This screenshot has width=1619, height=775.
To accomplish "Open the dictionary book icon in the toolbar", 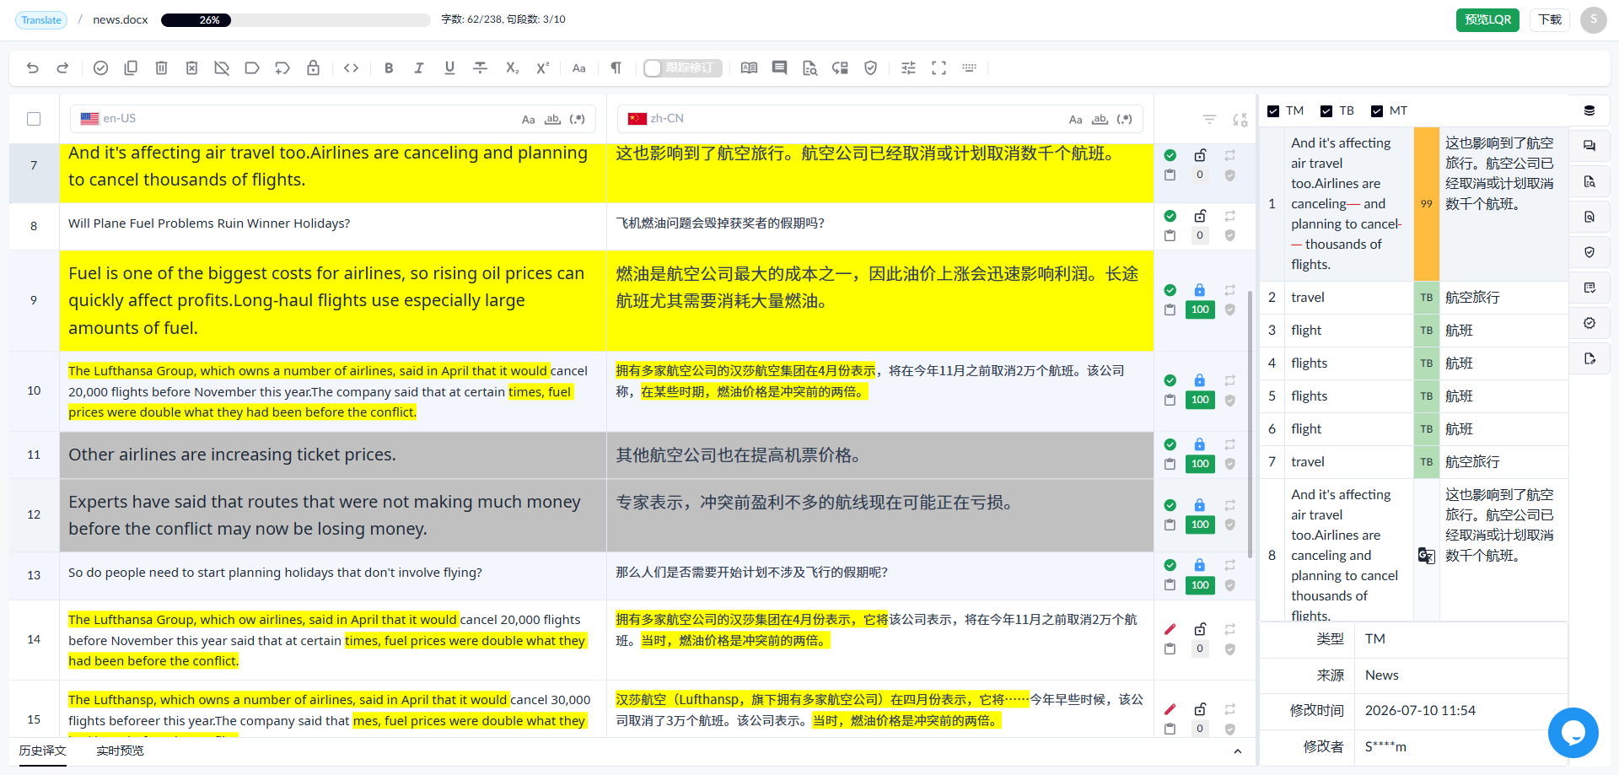I will tap(749, 68).
